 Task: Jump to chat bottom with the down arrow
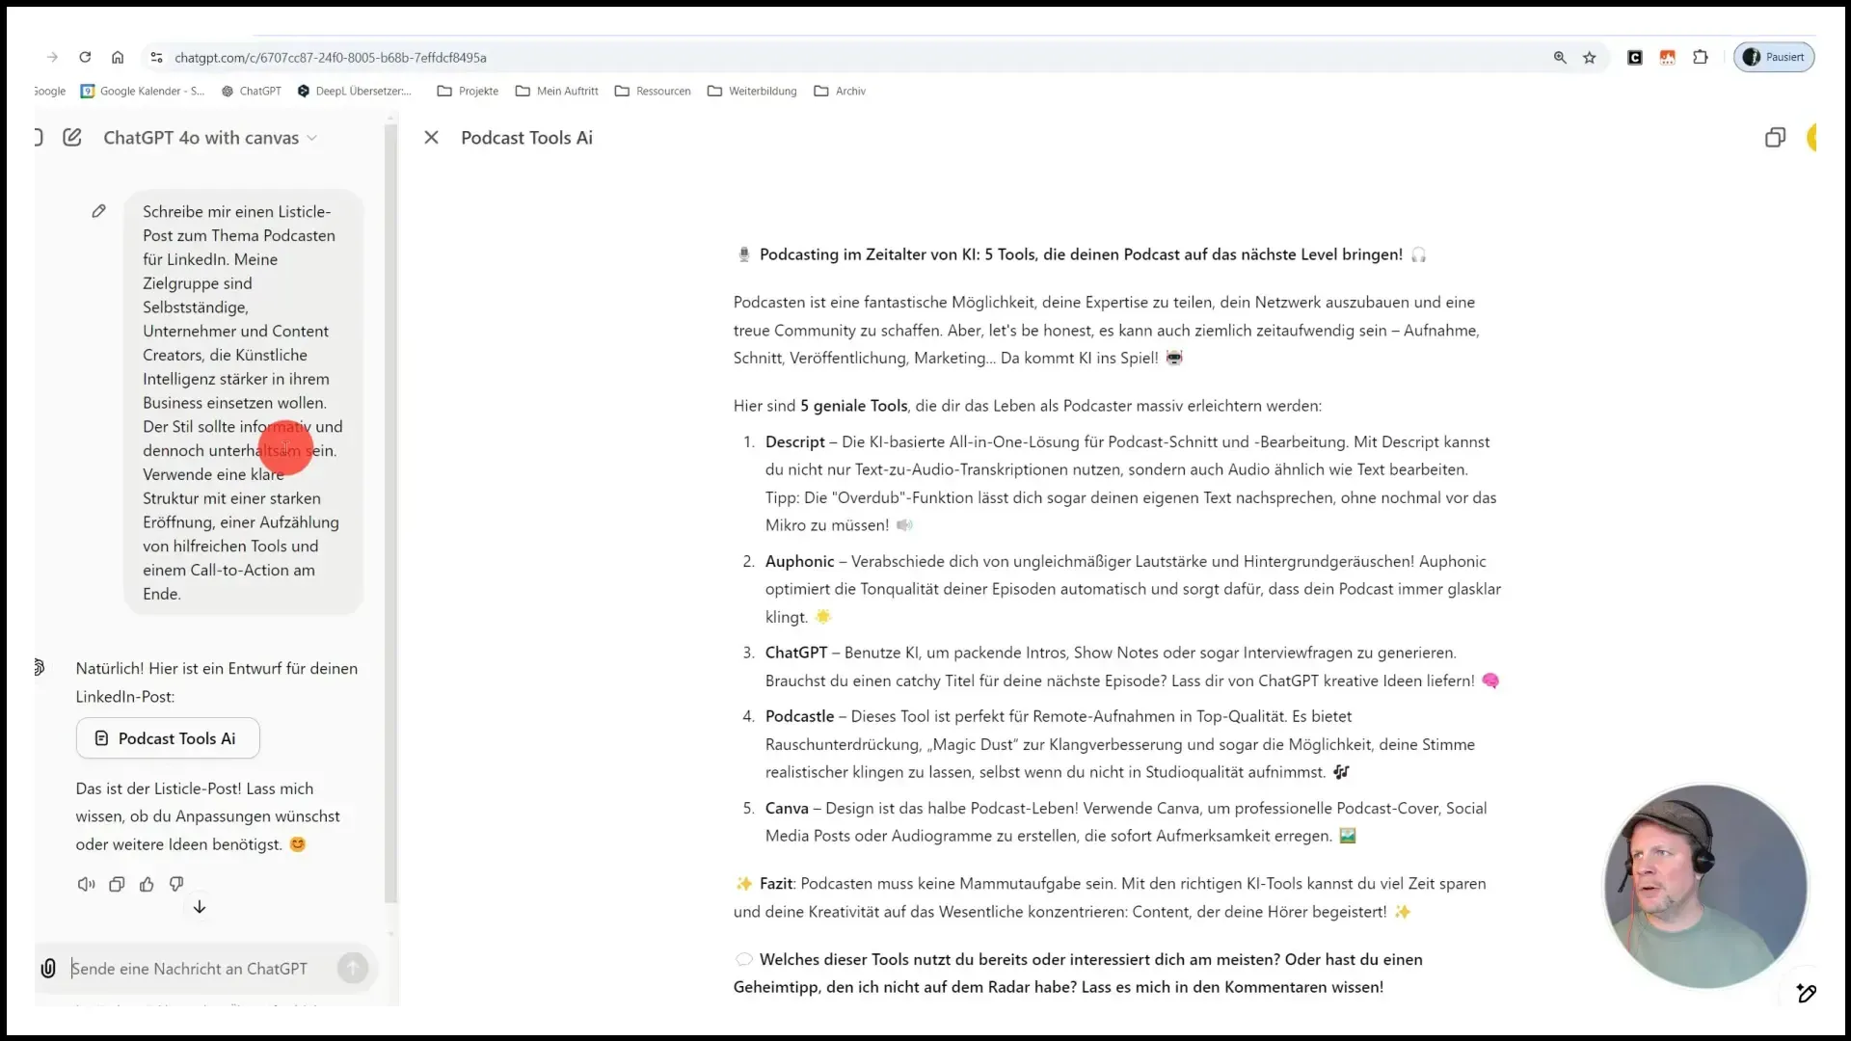click(x=200, y=907)
